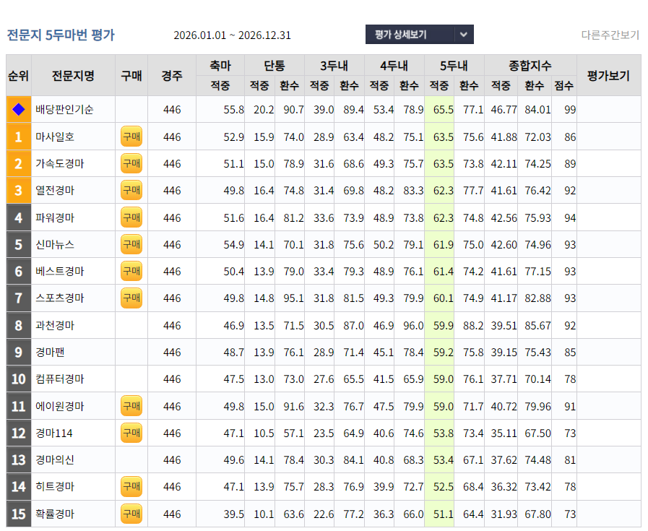Click rank 8 gray badge
The height and width of the screenshot is (531, 648).
[x=19, y=326]
